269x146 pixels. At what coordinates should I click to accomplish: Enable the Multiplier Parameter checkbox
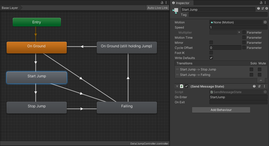244,32
